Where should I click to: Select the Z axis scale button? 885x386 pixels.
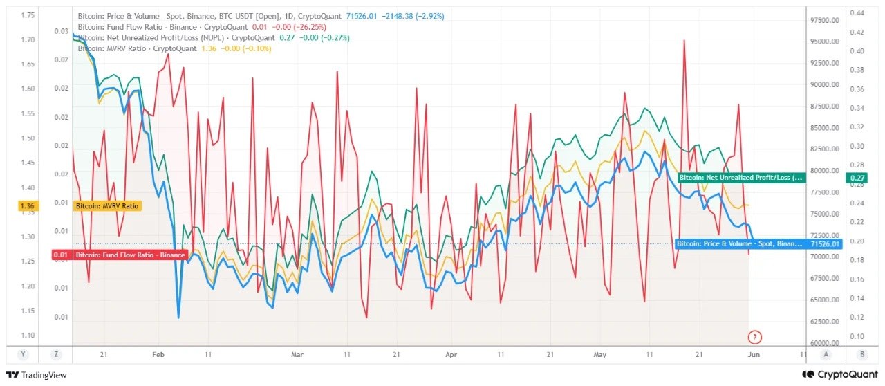pyautogui.click(x=58, y=354)
